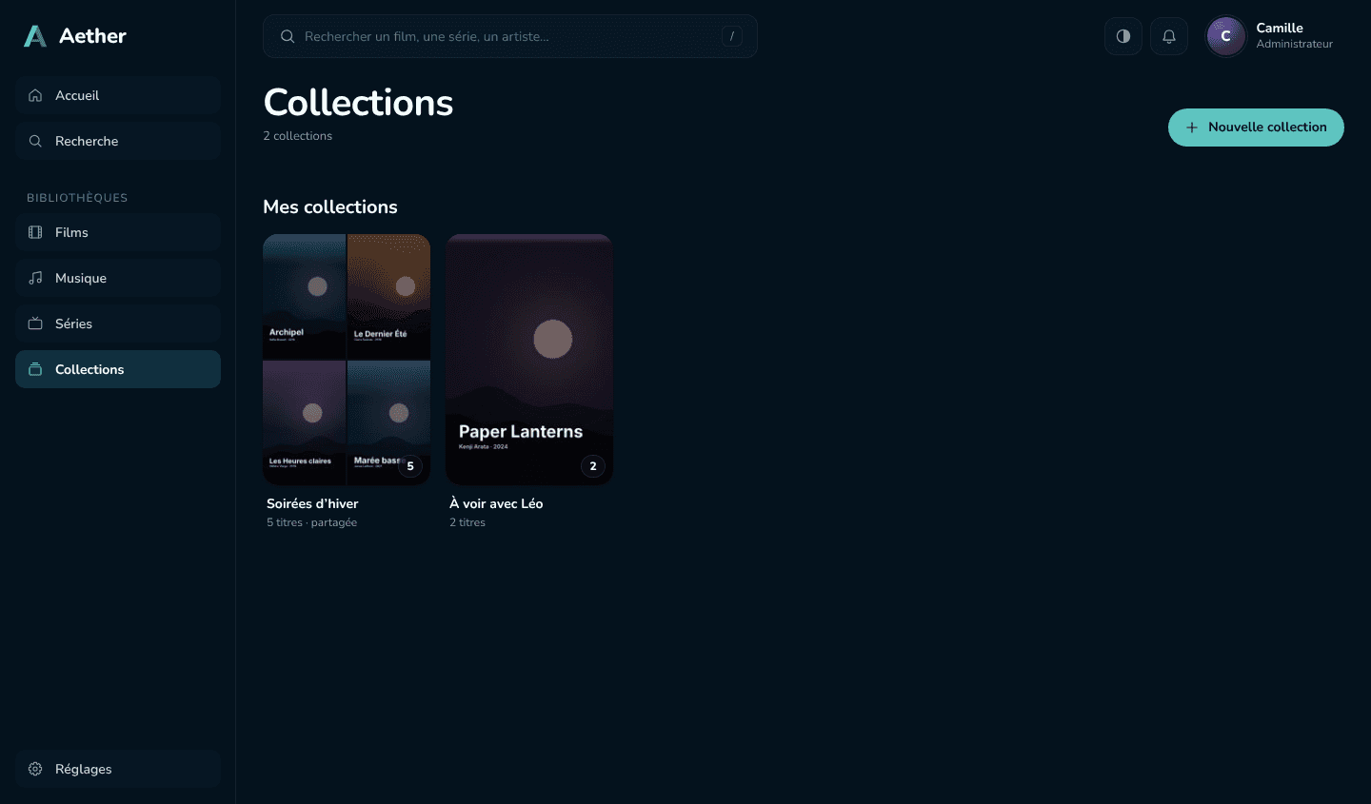1371x804 pixels.
Task: Open notifications bell
Action: pyautogui.click(x=1169, y=36)
